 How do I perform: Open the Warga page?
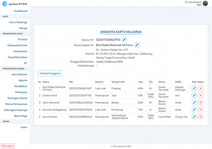tap(23, 28)
